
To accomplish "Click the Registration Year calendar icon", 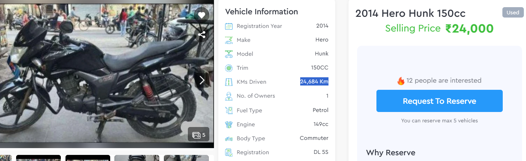I will click(229, 26).
